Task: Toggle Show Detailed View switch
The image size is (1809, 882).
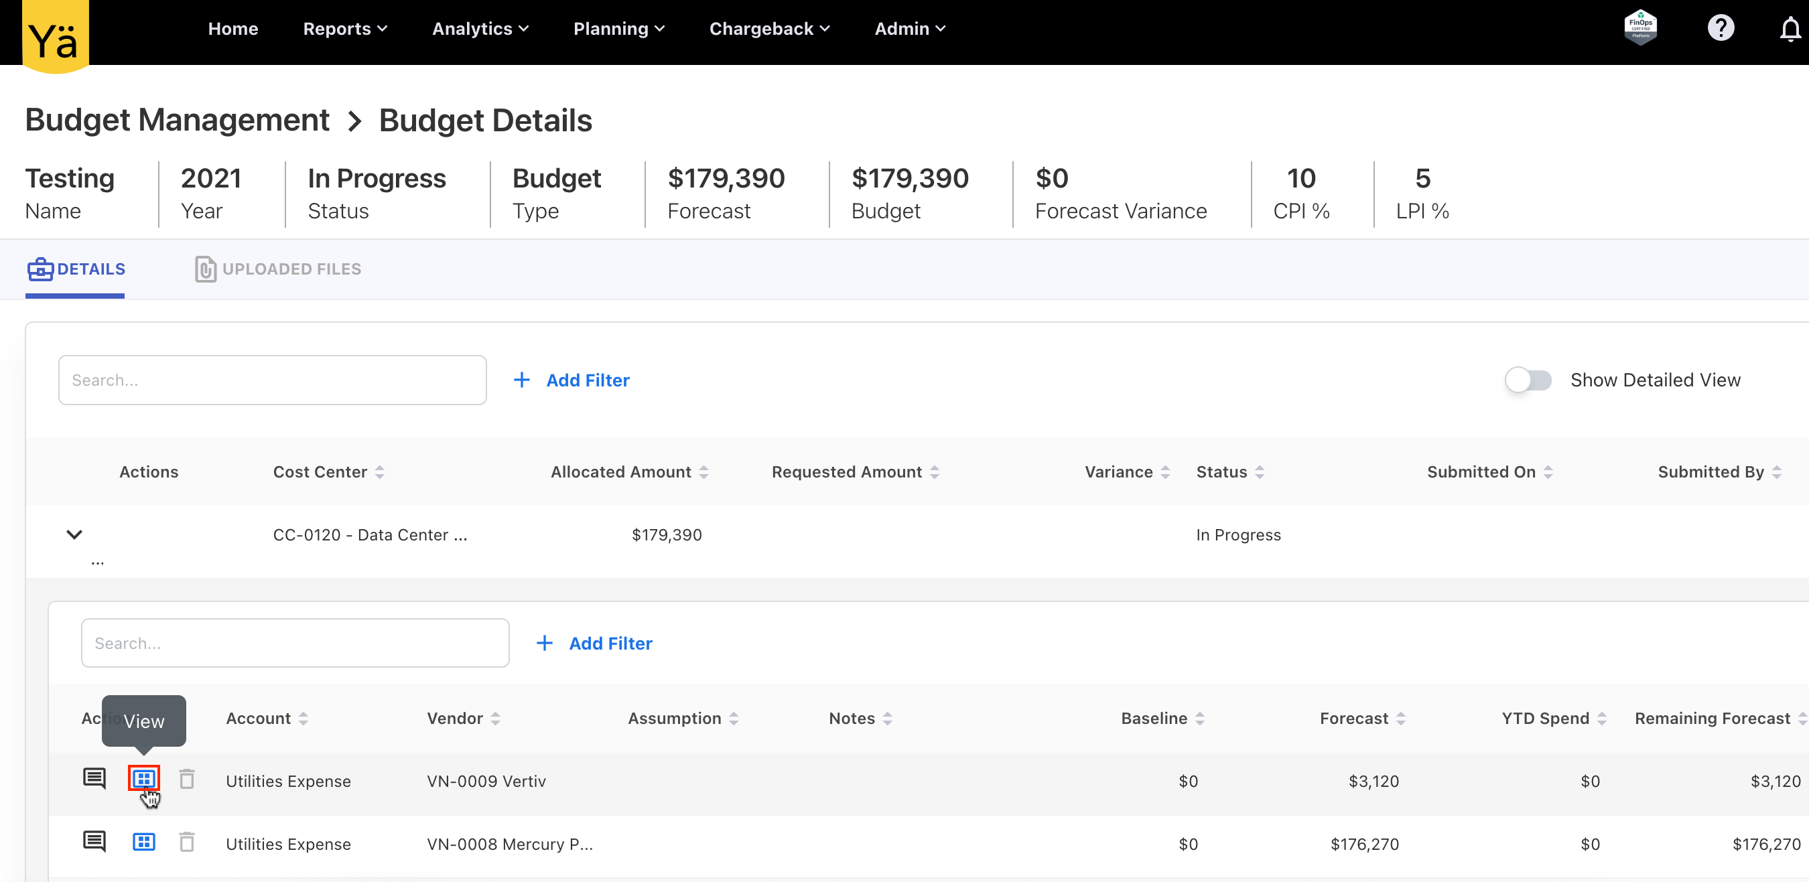Action: click(x=1528, y=380)
